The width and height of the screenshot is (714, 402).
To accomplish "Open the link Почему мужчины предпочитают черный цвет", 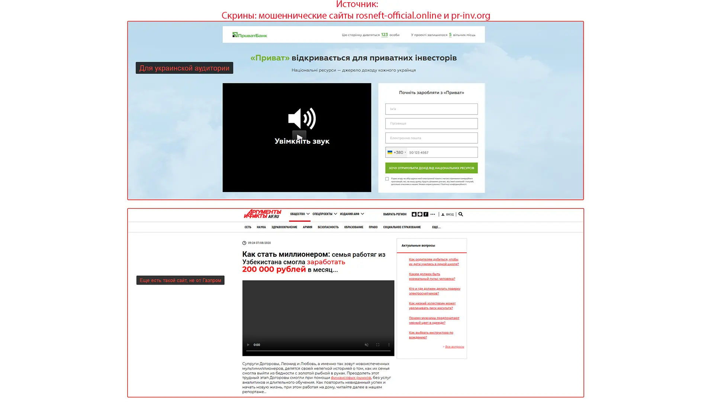I will click(434, 320).
